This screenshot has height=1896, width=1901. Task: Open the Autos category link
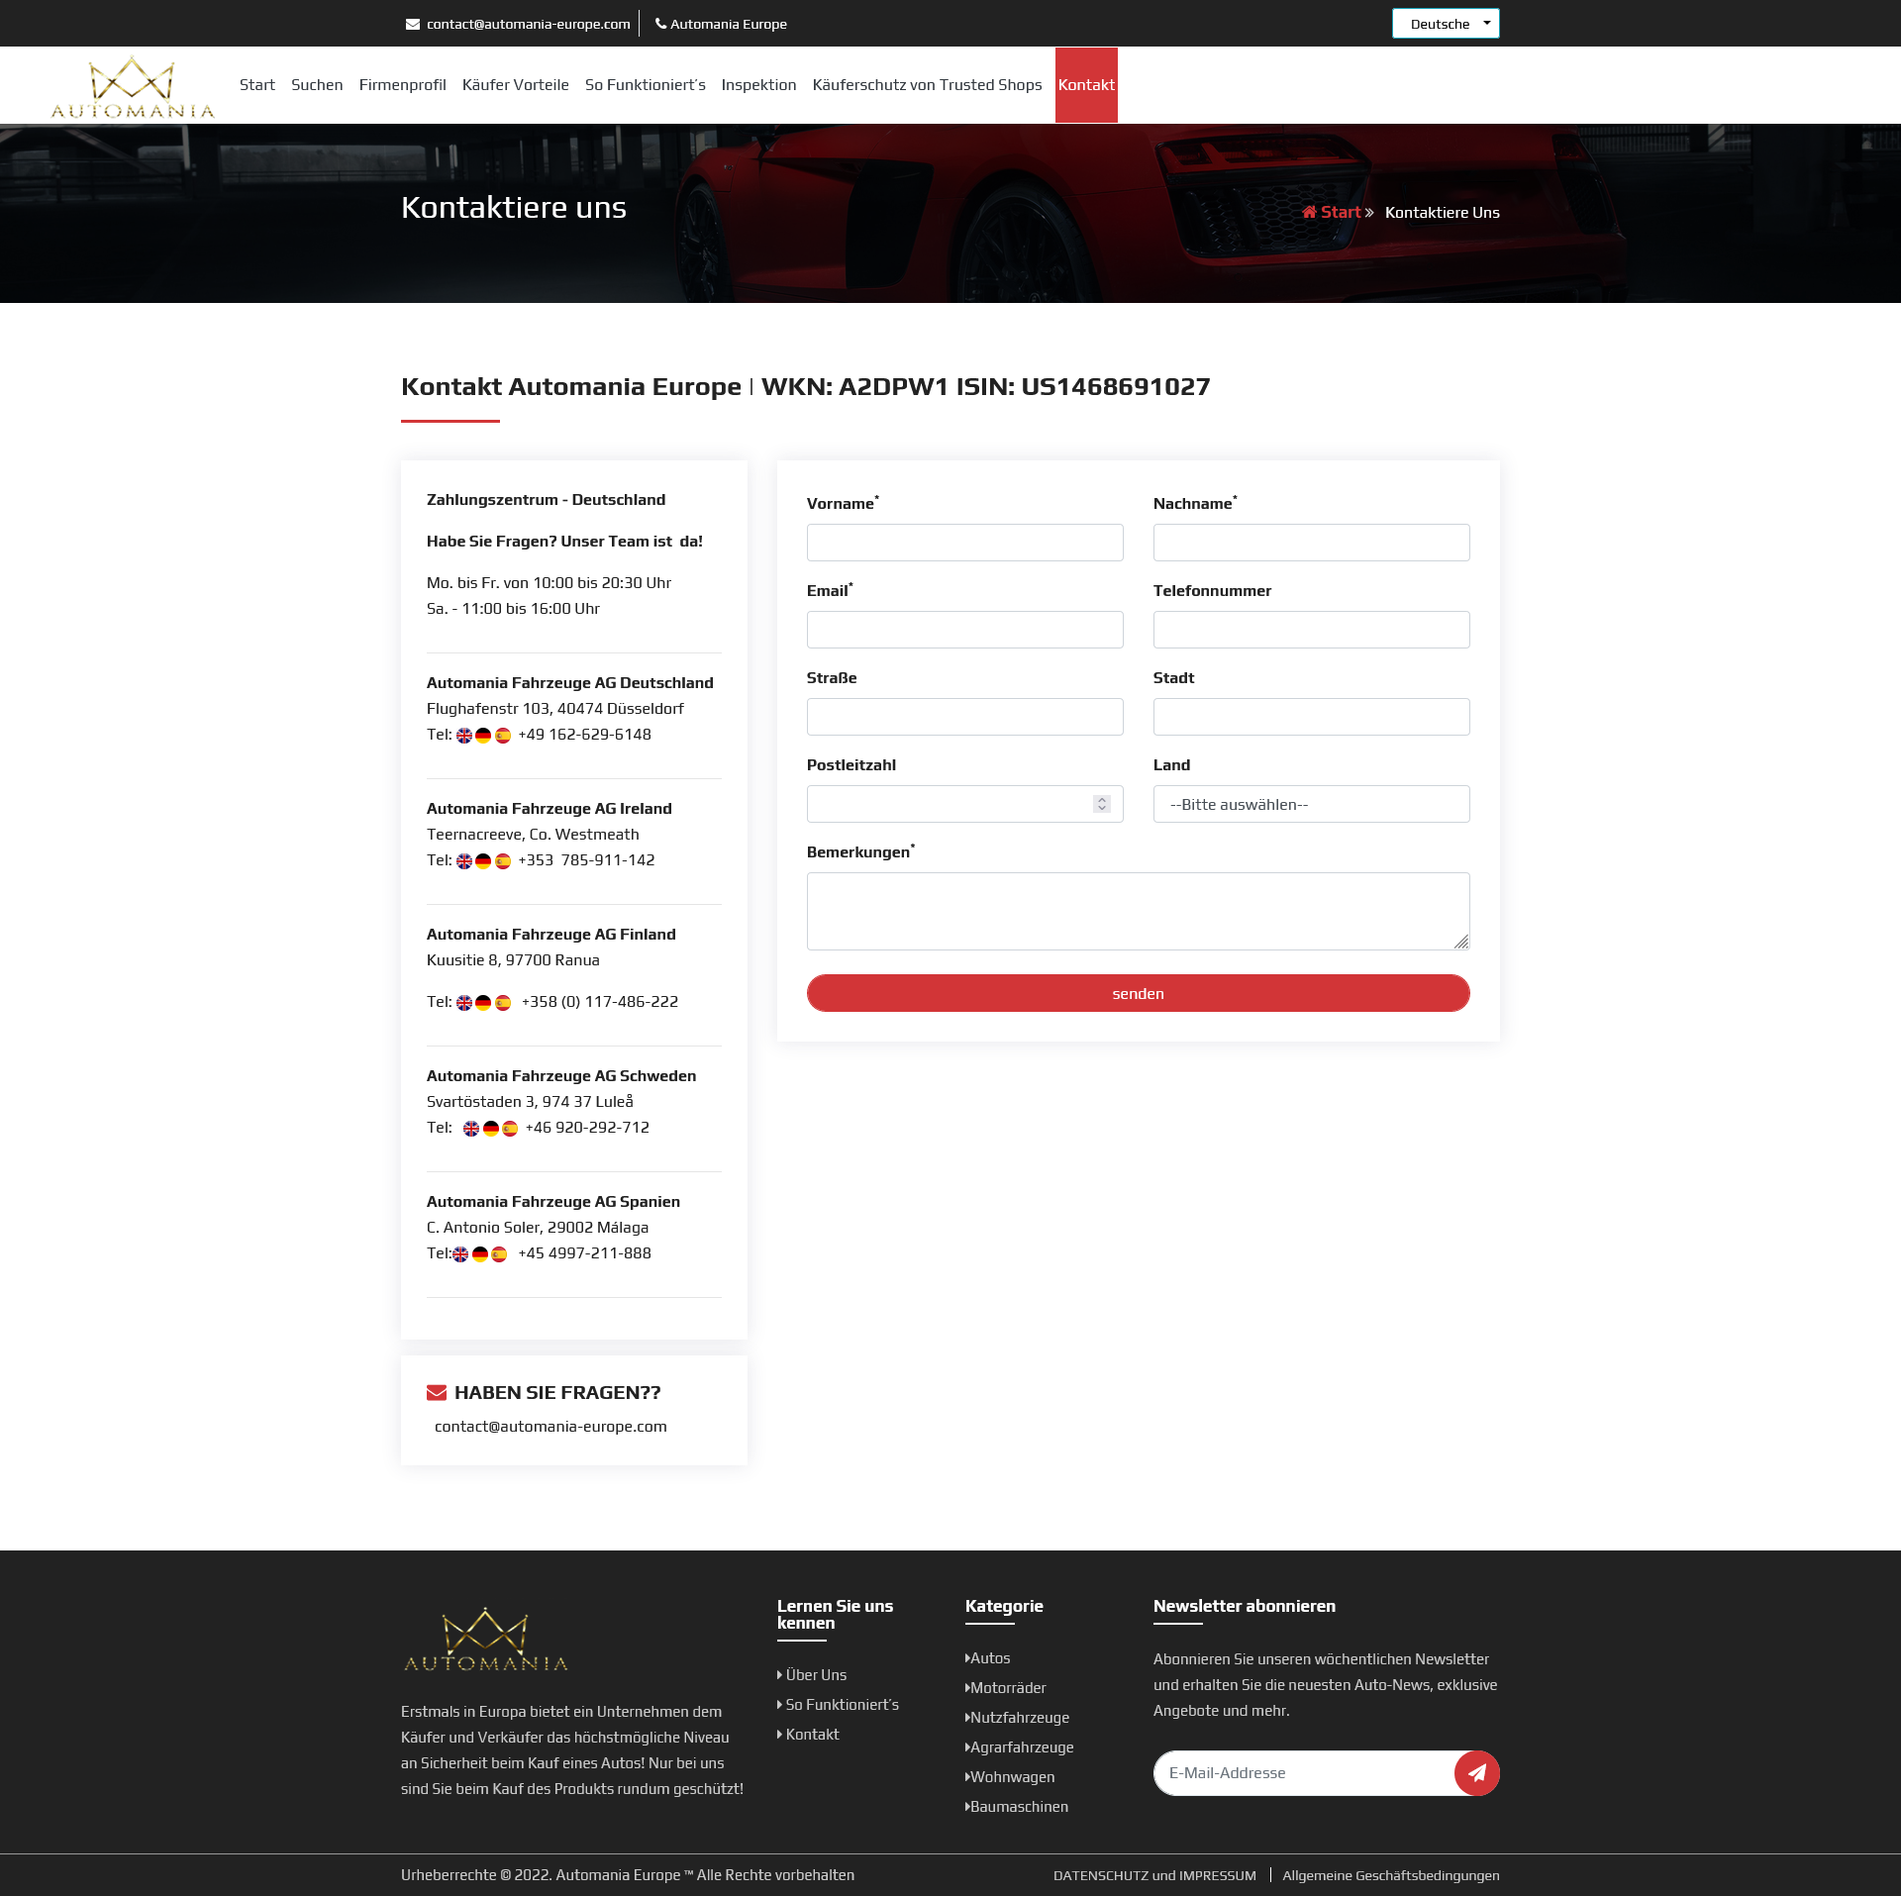[990, 1658]
